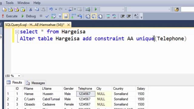Click the Telephone column header
The image size is (194, 109).
pos(85,89)
